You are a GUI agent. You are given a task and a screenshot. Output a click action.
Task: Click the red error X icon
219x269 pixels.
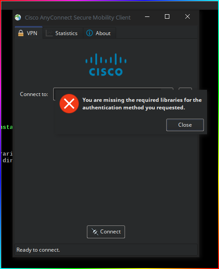(x=69, y=104)
